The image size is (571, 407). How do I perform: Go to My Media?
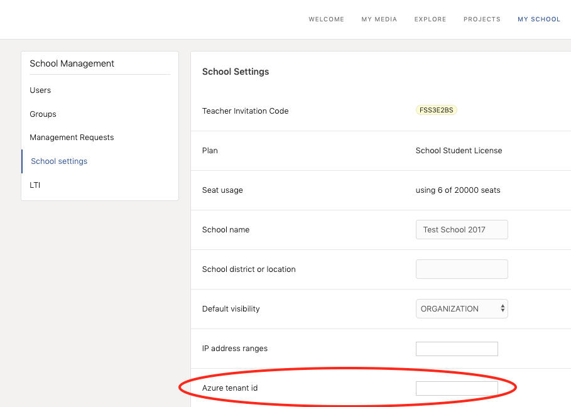(x=379, y=19)
